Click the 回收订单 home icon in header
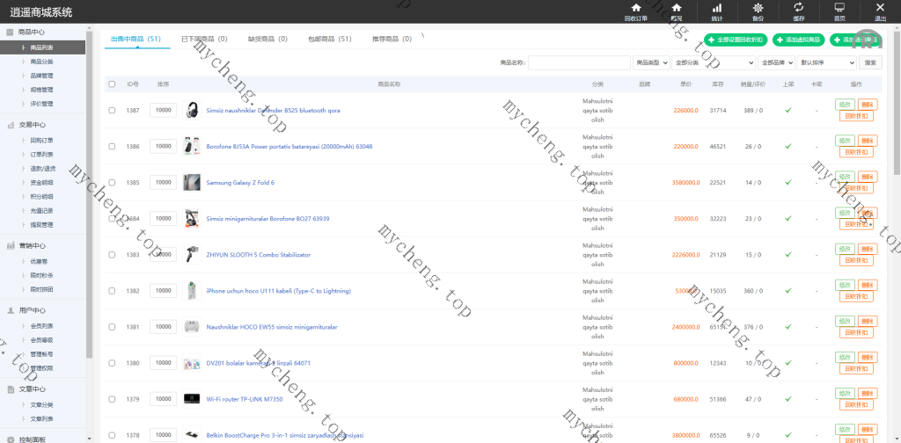Screen dimensions: 901x443 [x=635, y=8]
